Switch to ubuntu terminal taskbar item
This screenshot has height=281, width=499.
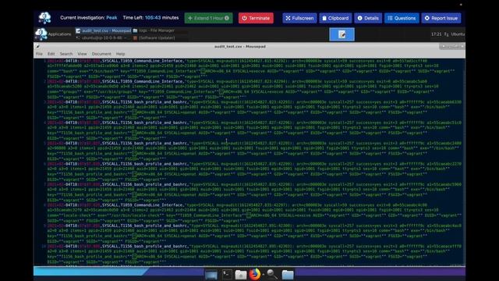pyautogui.click(x=104, y=38)
